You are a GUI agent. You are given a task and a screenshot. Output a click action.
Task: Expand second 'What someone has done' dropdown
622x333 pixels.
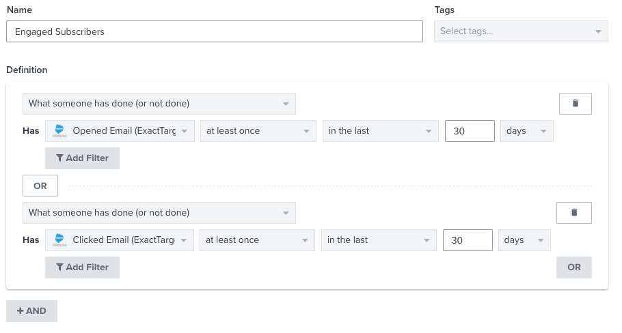(x=159, y=213)
